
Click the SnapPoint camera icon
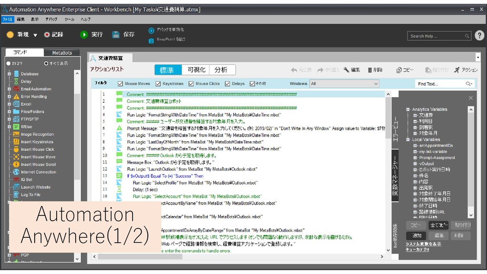151,41
